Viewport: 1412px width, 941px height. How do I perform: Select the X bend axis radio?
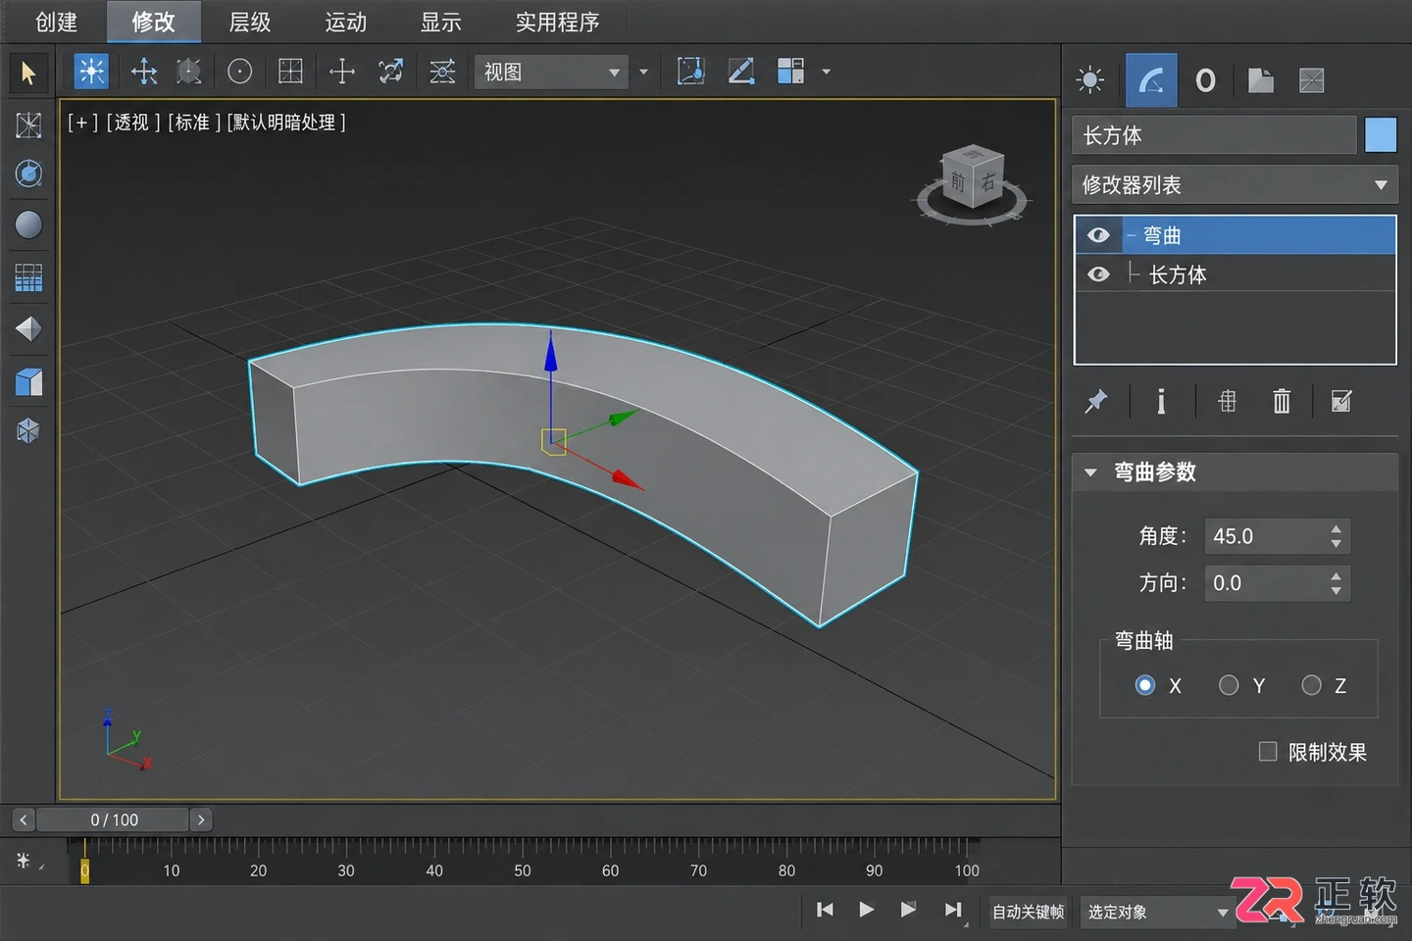[x=1144, y=685]
